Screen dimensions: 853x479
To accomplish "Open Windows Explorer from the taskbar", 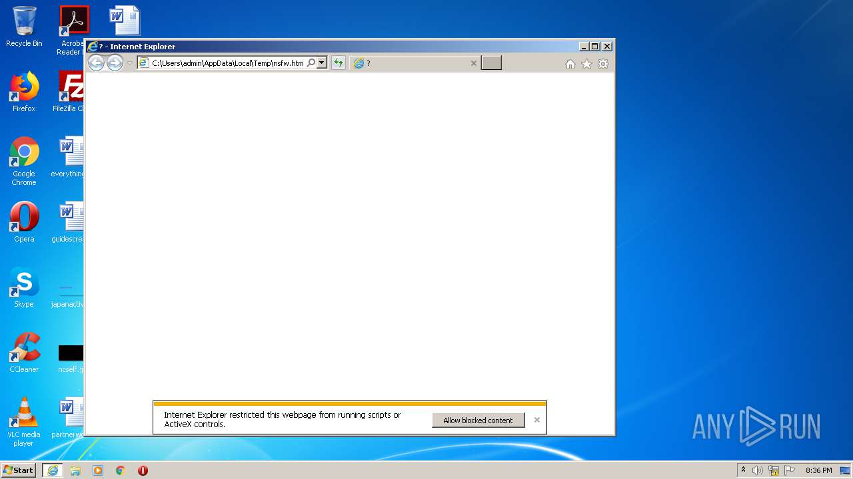I will pyautogui.click(x=75, y=470).
